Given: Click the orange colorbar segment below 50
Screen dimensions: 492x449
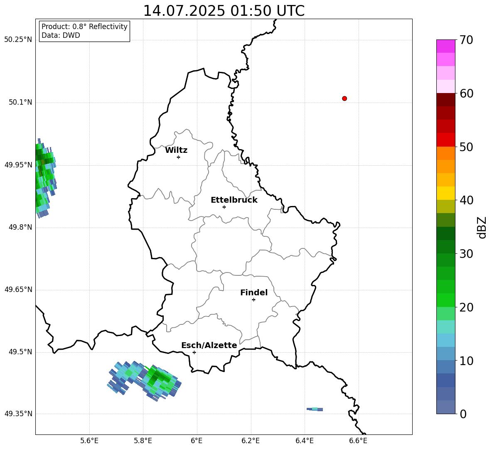Looking at the screenshot, I should click(445, 153).
